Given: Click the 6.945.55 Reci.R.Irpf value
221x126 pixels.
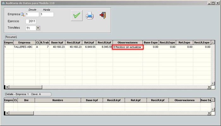Looking at the screenshot, I should coord(105,47).
